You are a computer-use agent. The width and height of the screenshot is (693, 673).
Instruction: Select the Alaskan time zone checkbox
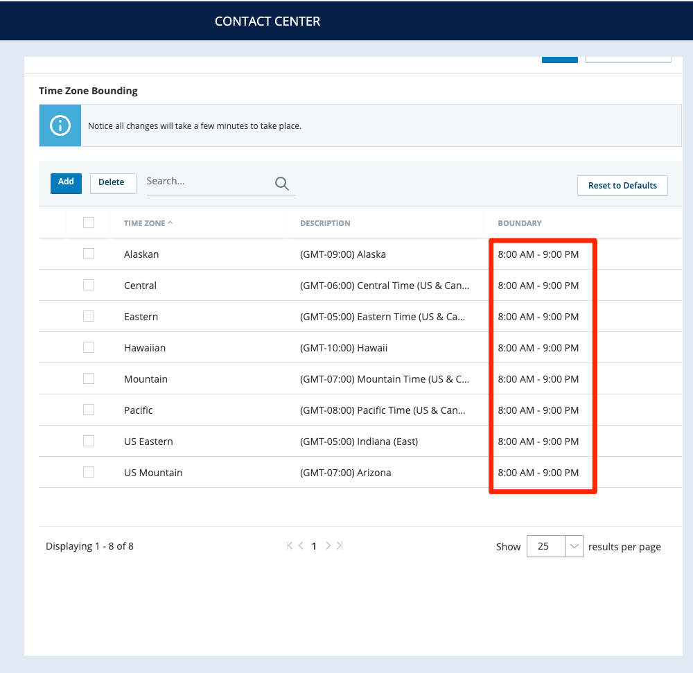tap(89, 254)
